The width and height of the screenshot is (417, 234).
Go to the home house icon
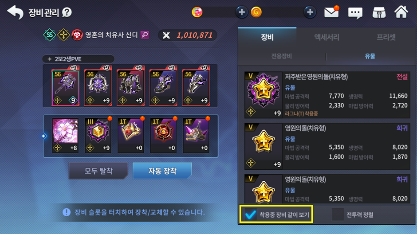coord(401,12)
